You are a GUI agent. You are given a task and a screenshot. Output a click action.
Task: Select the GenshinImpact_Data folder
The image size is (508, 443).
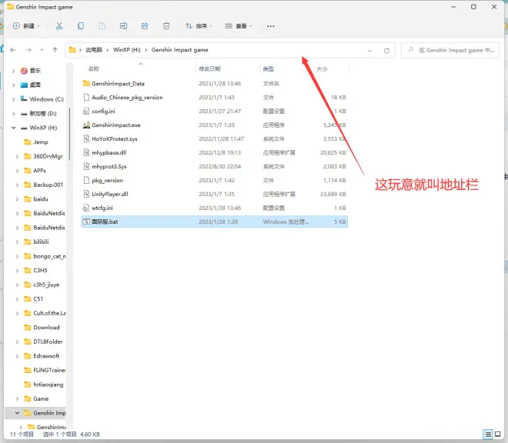point(117,83)
